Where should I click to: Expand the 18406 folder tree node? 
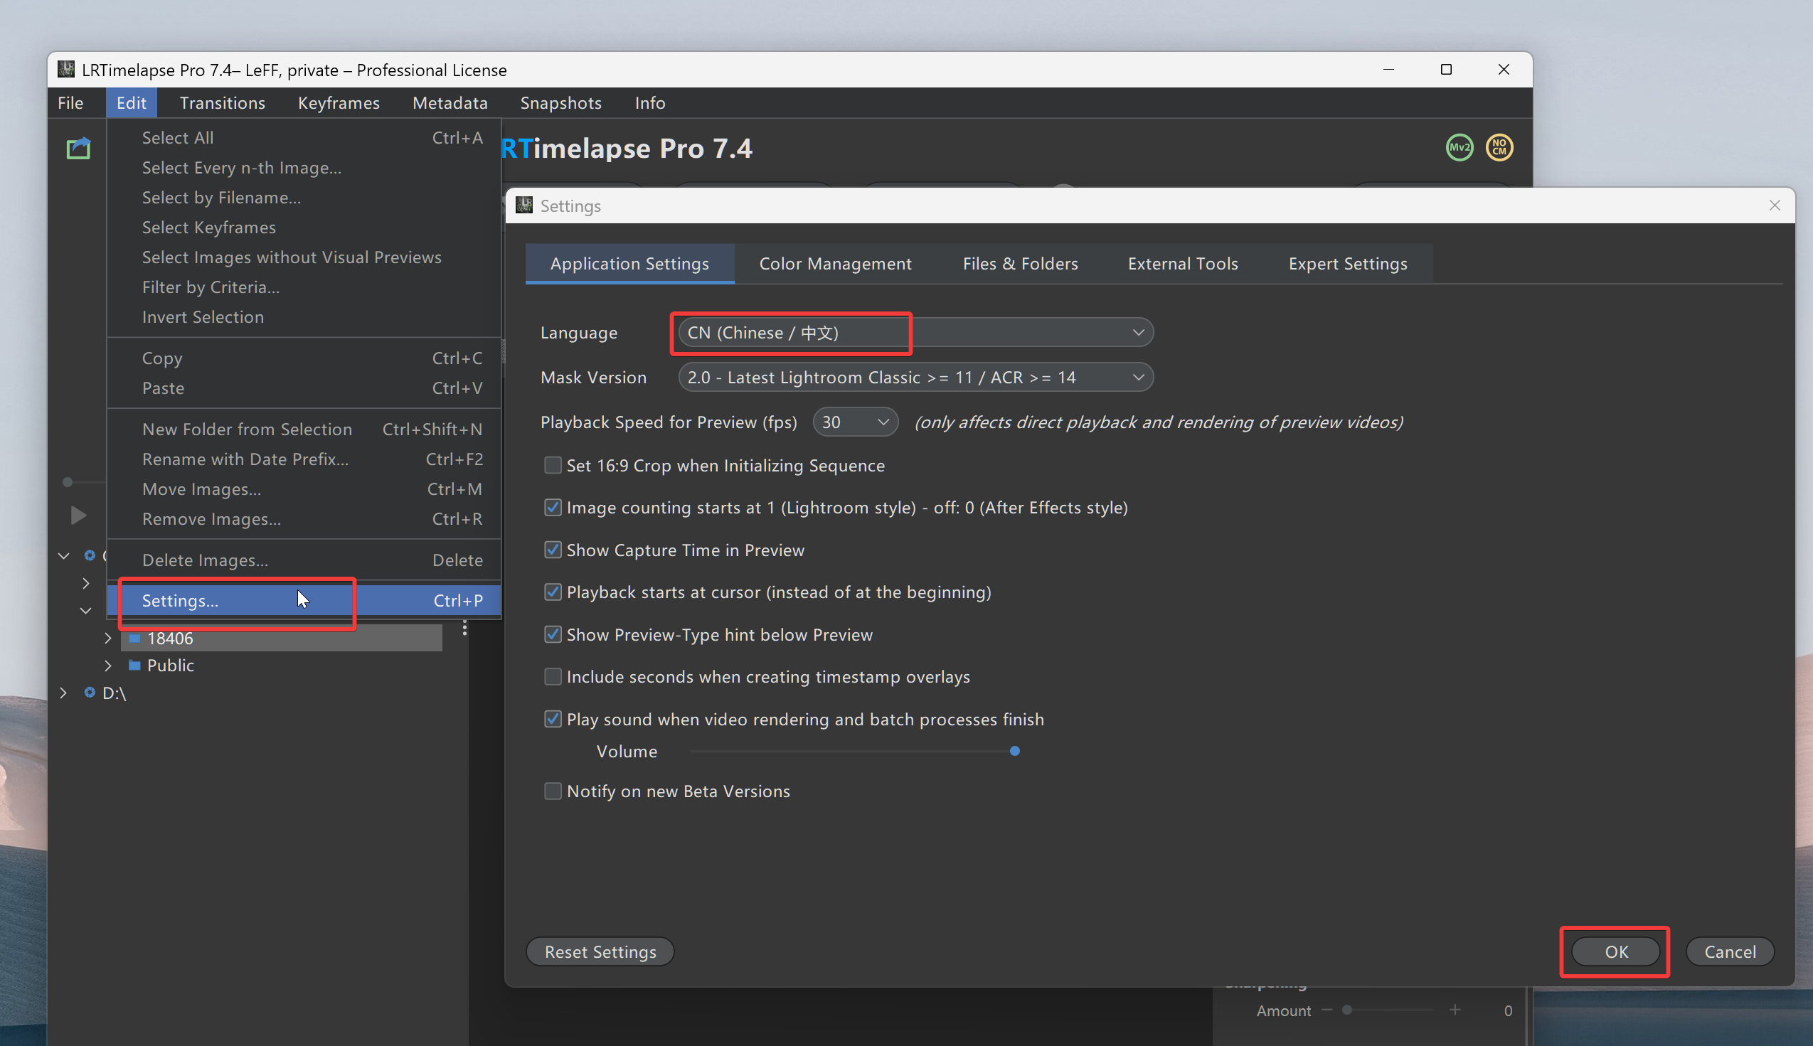tap(108, 638)
